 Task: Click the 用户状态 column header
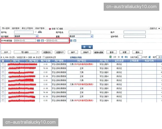(x=82, y=61)
